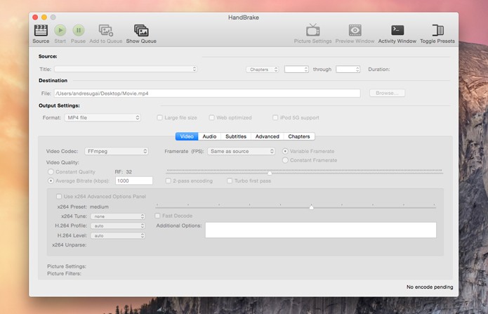This screenshot has height=314, width=488.
Task: Switch to the Chapters tab
Action: 299,136
